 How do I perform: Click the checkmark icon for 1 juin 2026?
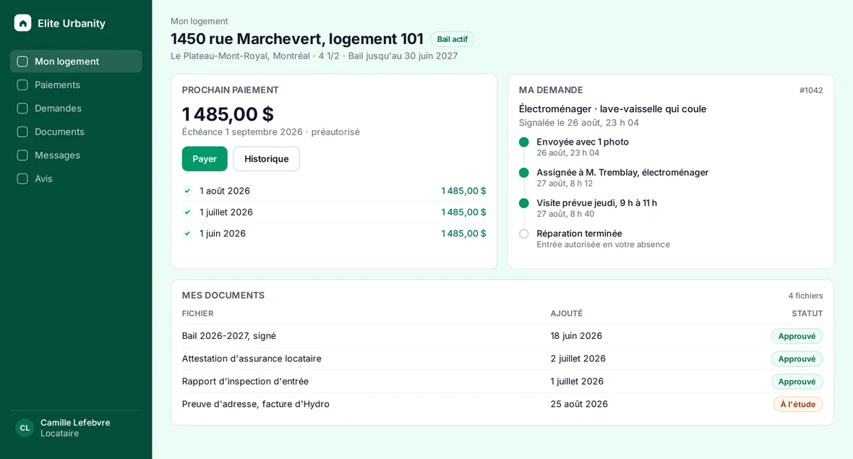click(187, 233)
